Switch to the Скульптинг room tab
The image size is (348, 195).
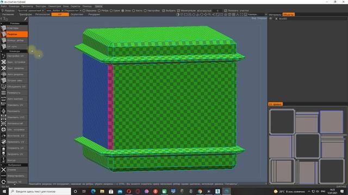77,15
